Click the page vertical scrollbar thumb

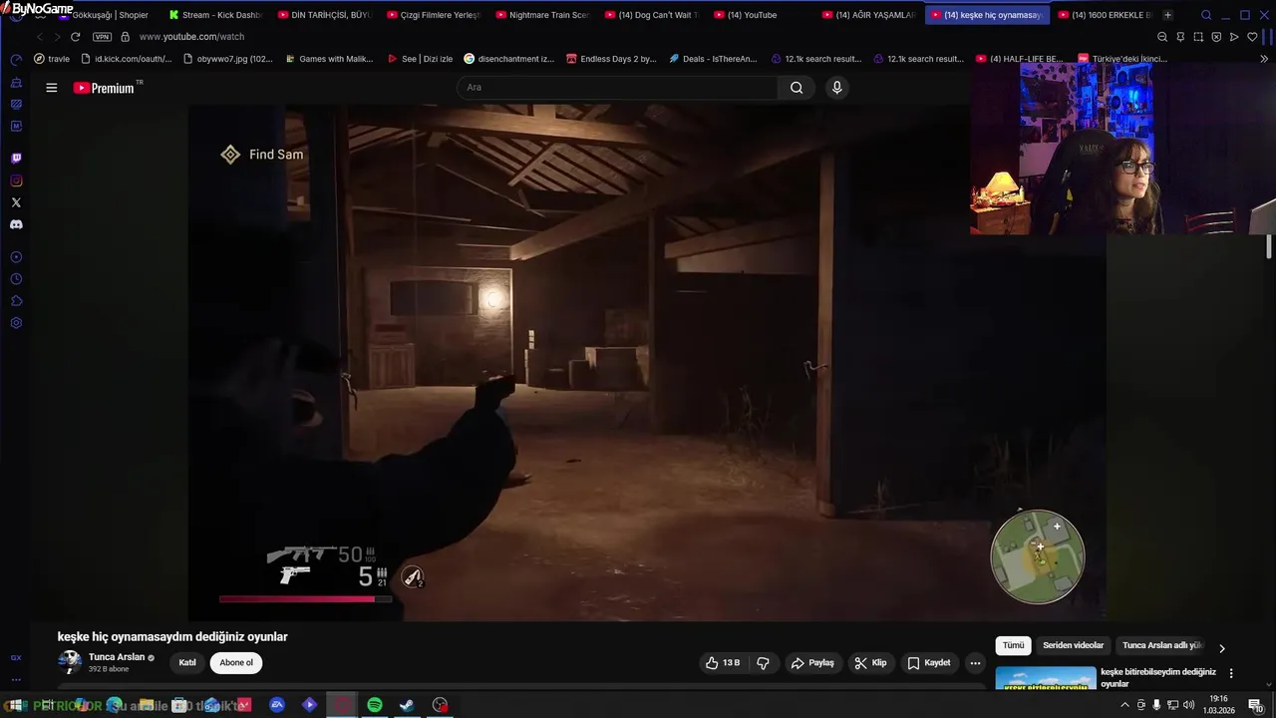click(1270, 246)
